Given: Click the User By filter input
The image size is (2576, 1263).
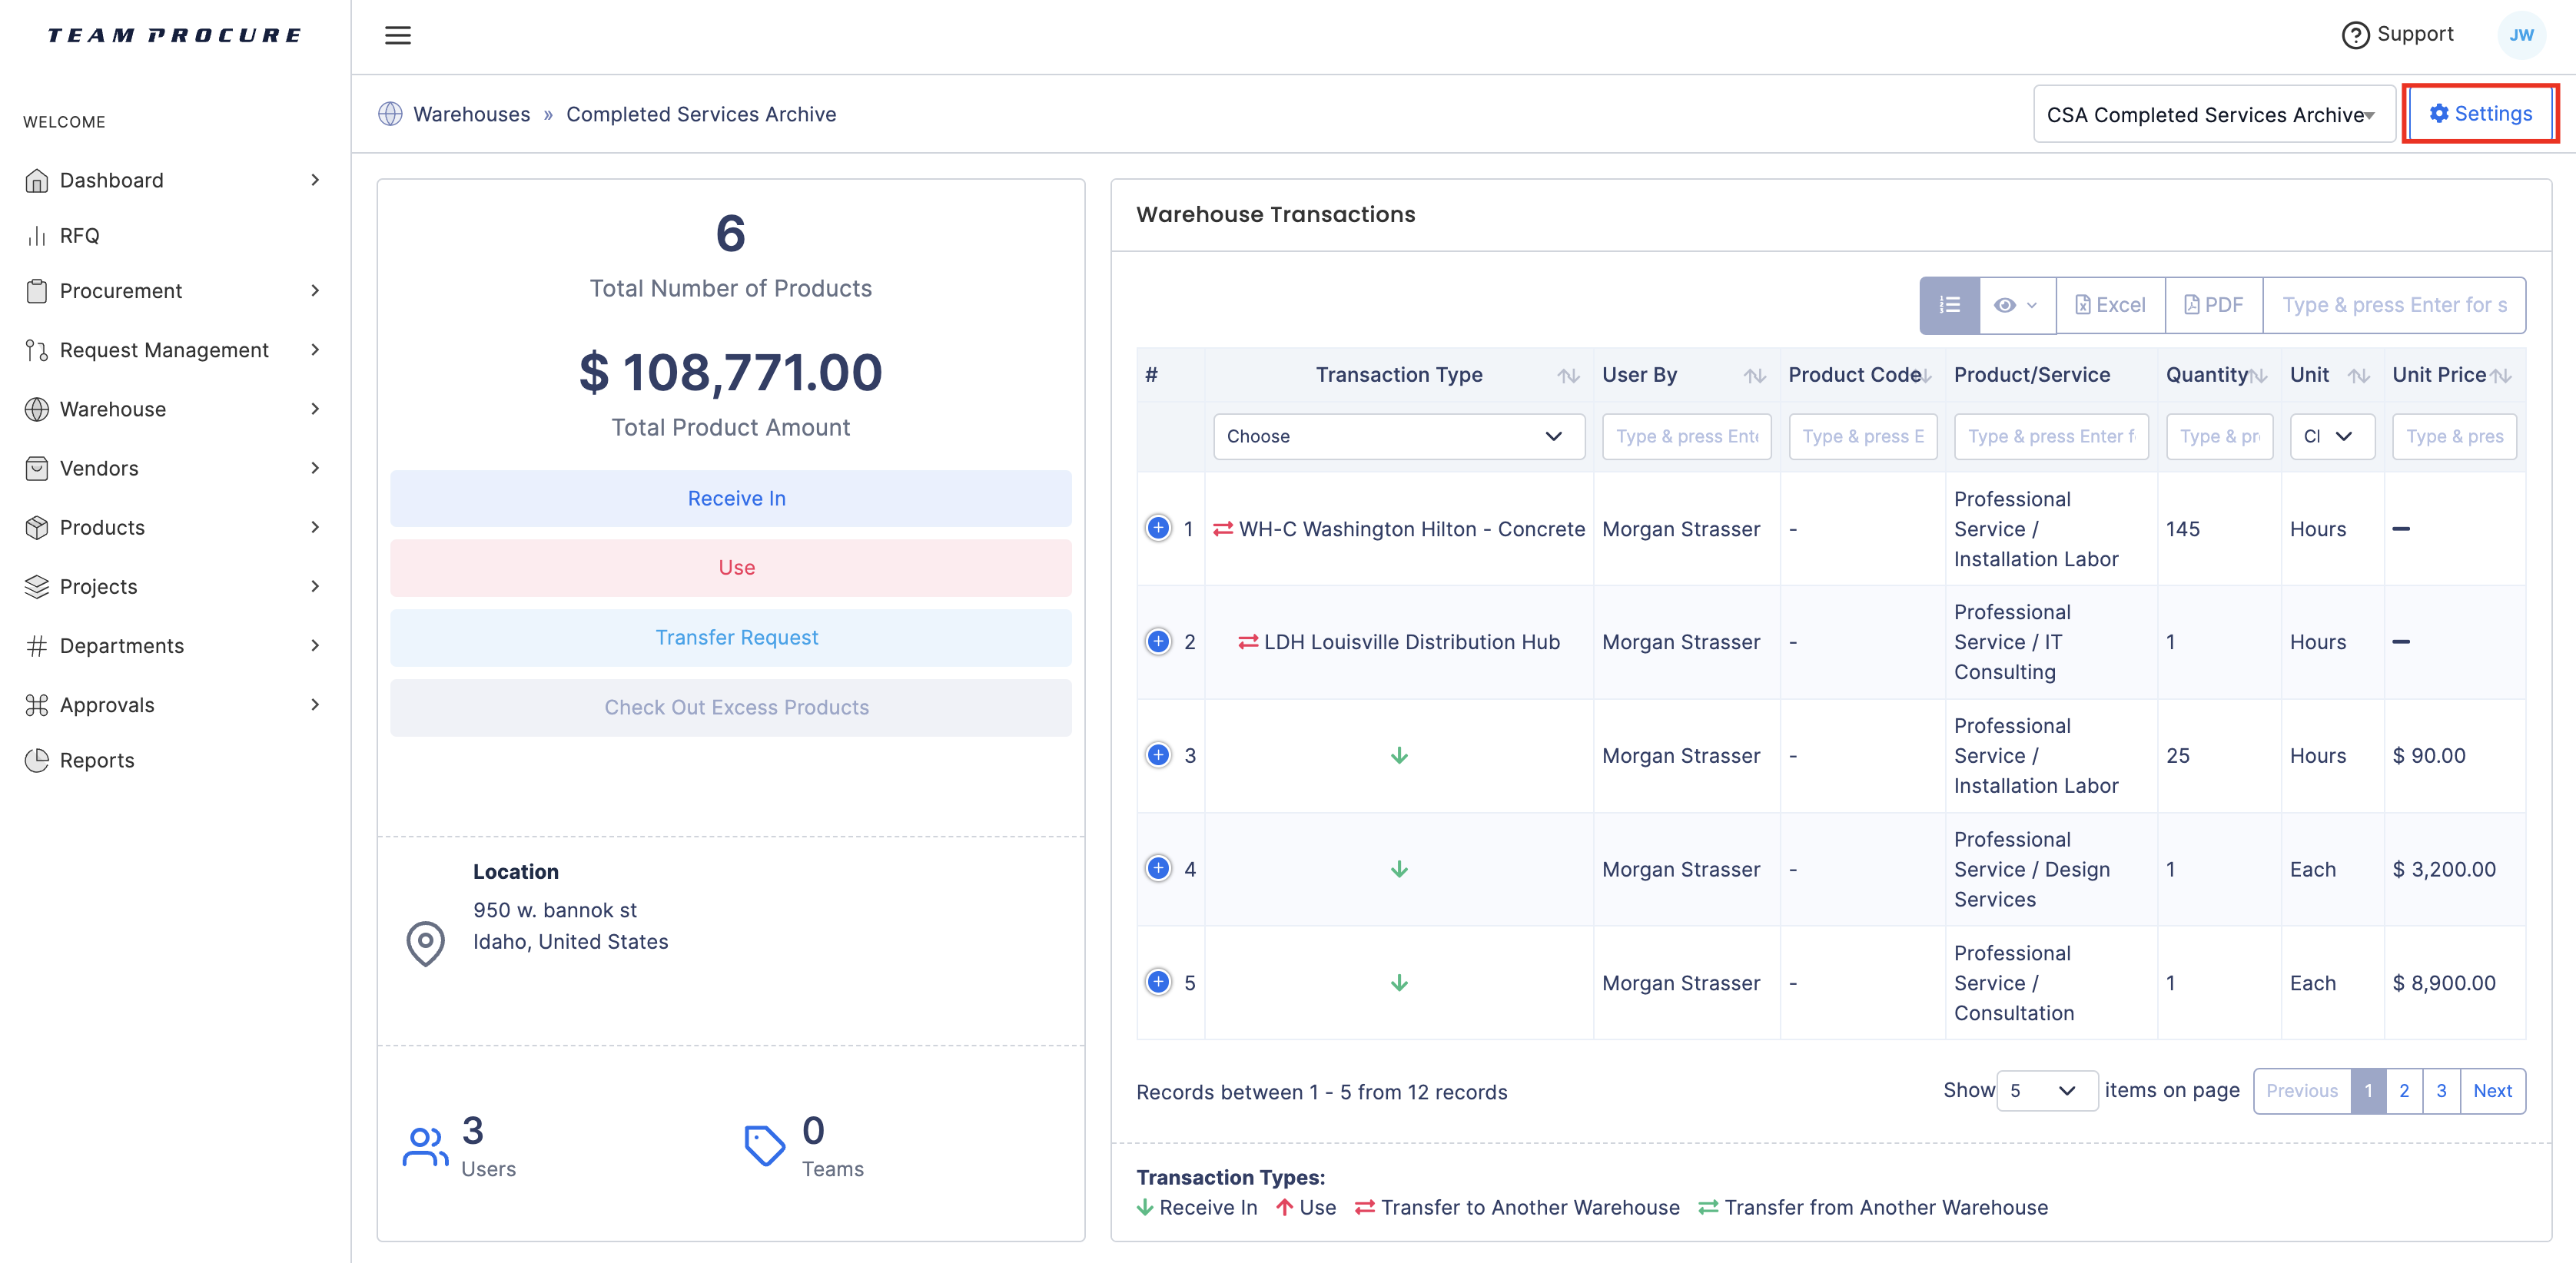Looking at the screenshot, I should pyautogui.click(x=1686, y=436).
